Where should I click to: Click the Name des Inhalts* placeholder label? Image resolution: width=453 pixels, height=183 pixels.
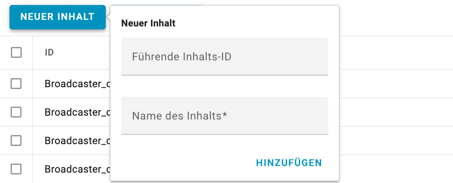pyautogui.click(x=179, y=116)
